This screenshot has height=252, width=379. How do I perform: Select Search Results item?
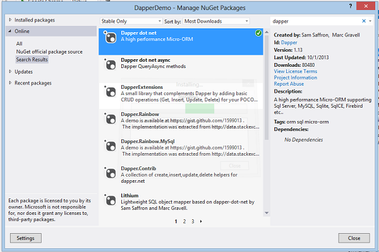[x=32, y=60]
